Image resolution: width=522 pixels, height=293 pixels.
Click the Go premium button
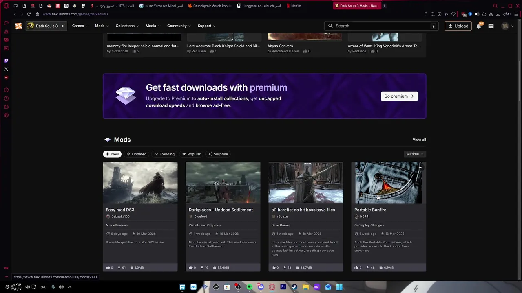pos(399,96)
